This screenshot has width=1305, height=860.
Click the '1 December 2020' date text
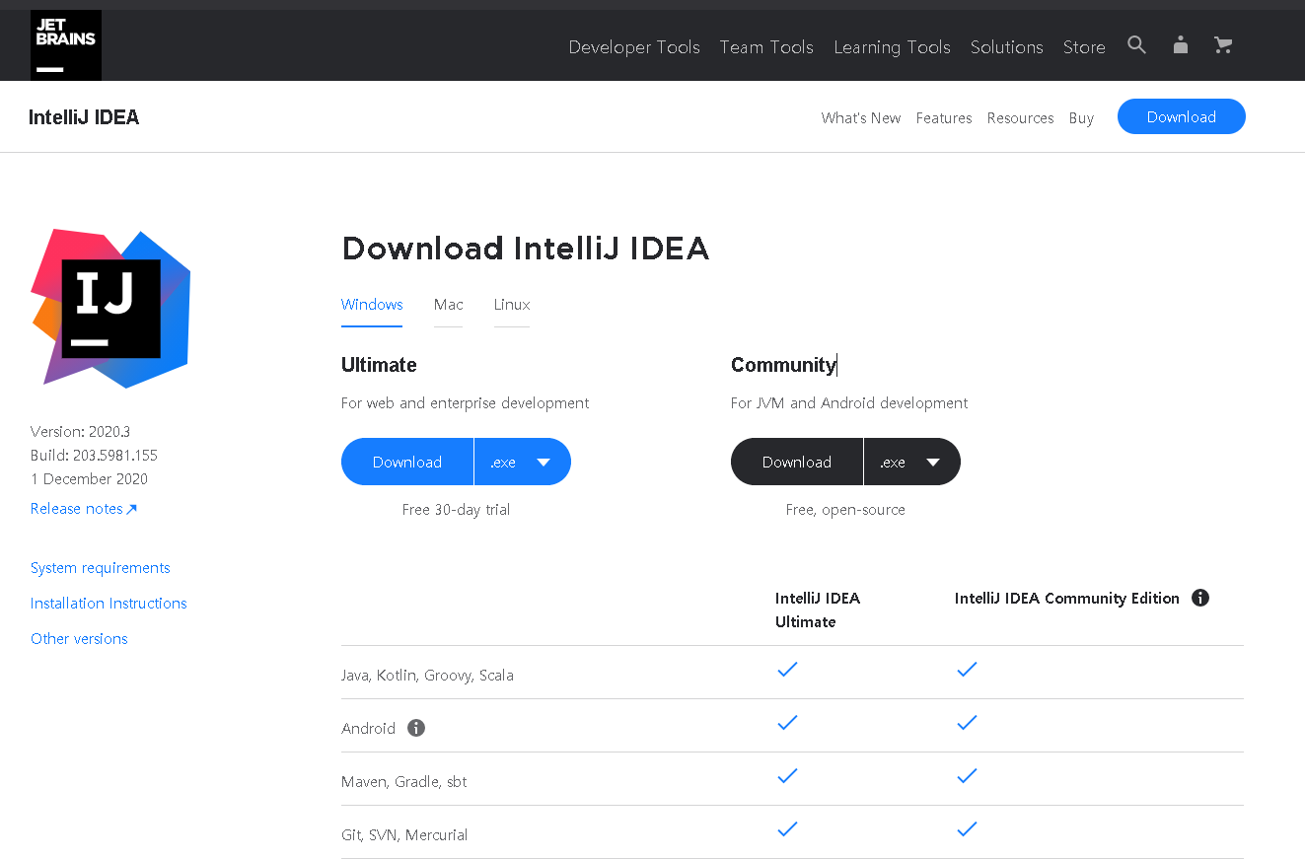tap(89, 479)
